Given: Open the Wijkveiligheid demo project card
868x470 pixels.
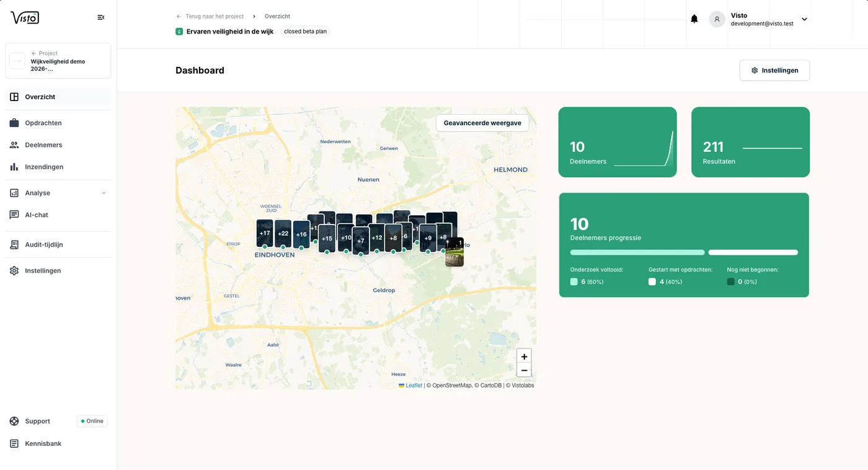Looking at the screenshot, I should click(x=58, y=61).
